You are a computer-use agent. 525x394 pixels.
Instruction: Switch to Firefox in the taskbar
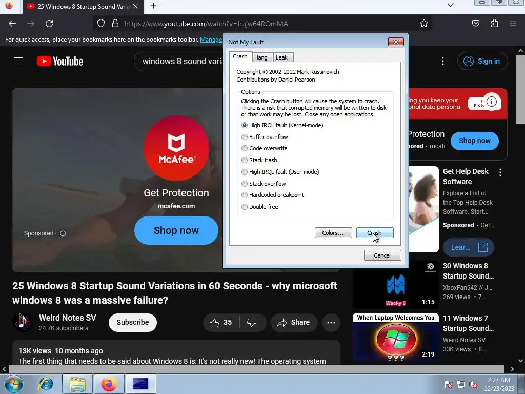[109, 384]
